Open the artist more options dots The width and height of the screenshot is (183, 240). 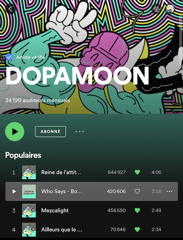pyautogui.click(x=79, y=132)
